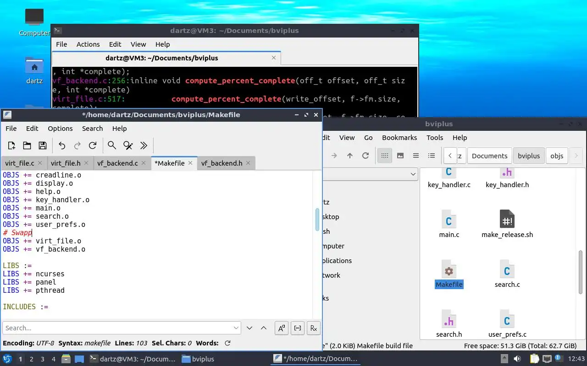Close the *Makefile tab
The width and height of the screenshot is (587, 366).
pos(190,163)
